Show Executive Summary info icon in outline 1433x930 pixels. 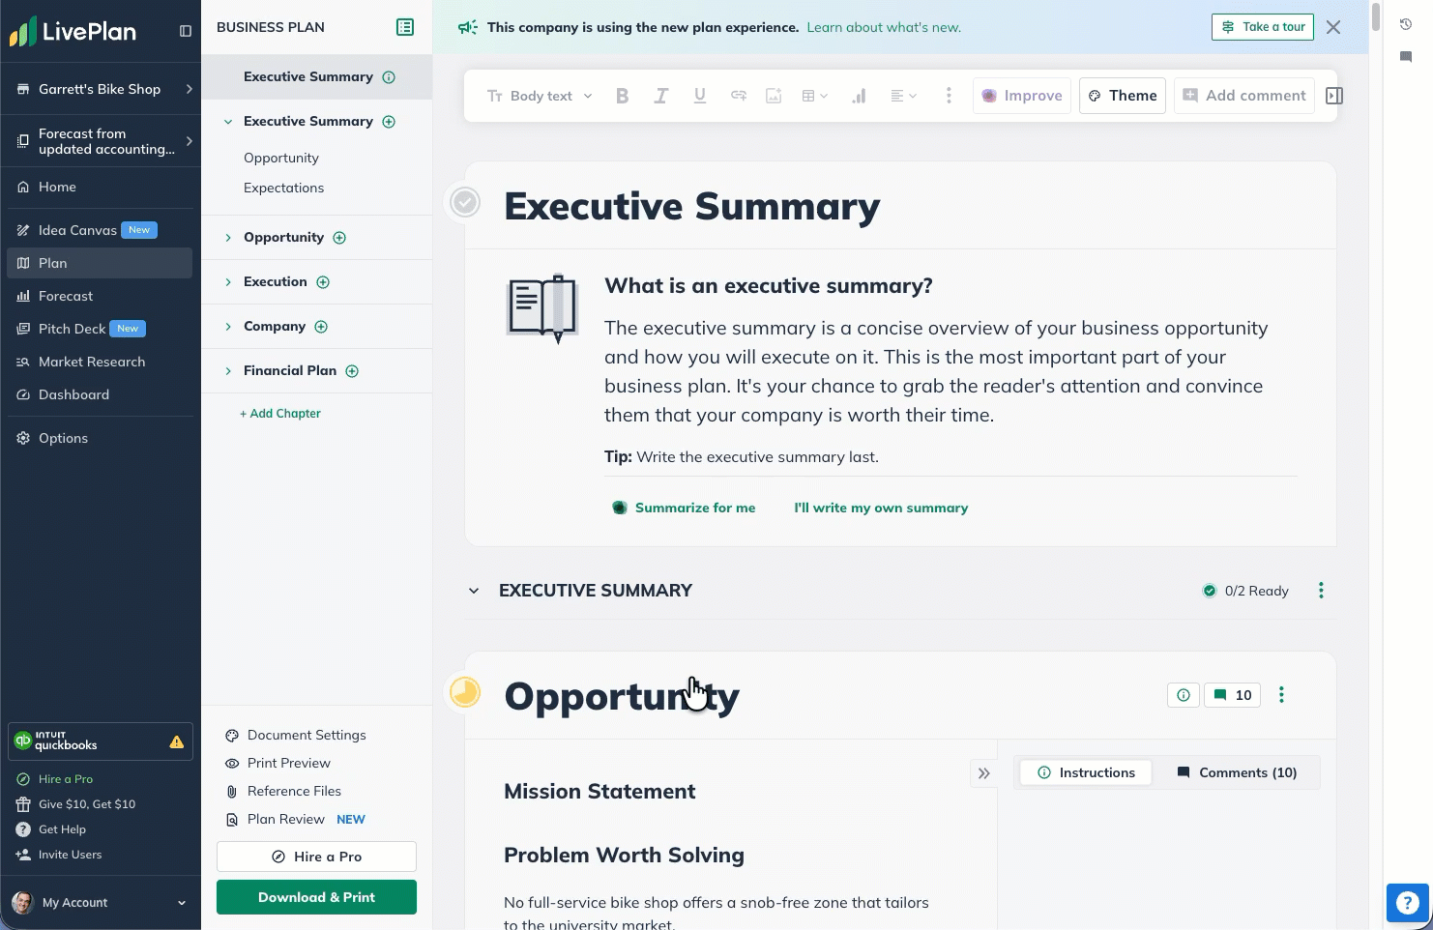389,77
